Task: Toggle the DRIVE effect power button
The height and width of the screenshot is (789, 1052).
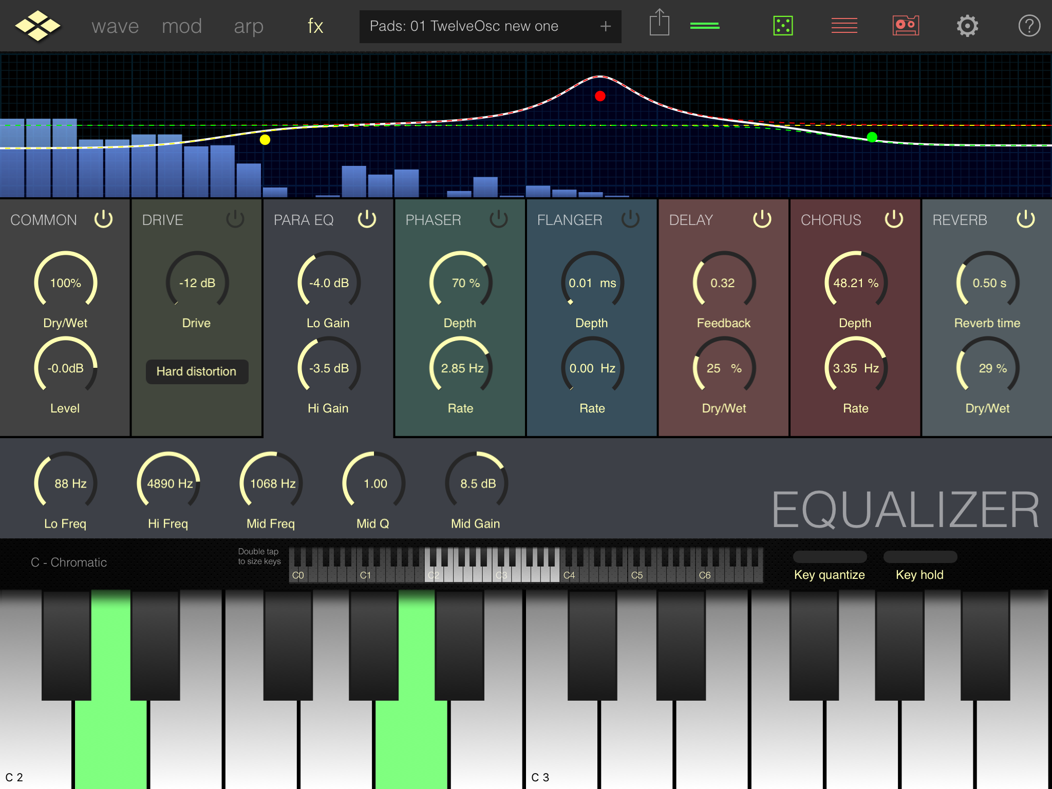Action: [x=235, y=219]
